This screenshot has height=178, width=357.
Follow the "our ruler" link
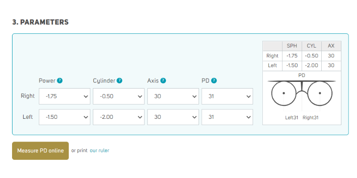coord(100,151)
